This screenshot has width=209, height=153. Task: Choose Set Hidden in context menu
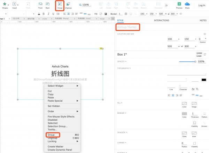coord(62,106)
